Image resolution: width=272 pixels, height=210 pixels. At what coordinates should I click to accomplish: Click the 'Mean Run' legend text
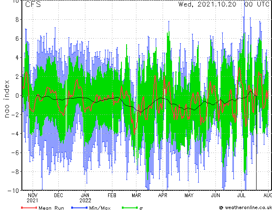click(x=51, y=208)
